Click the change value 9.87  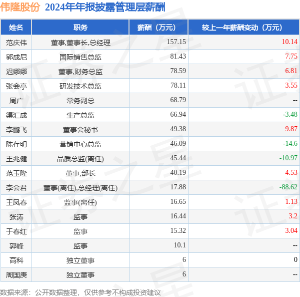(291, 129)
